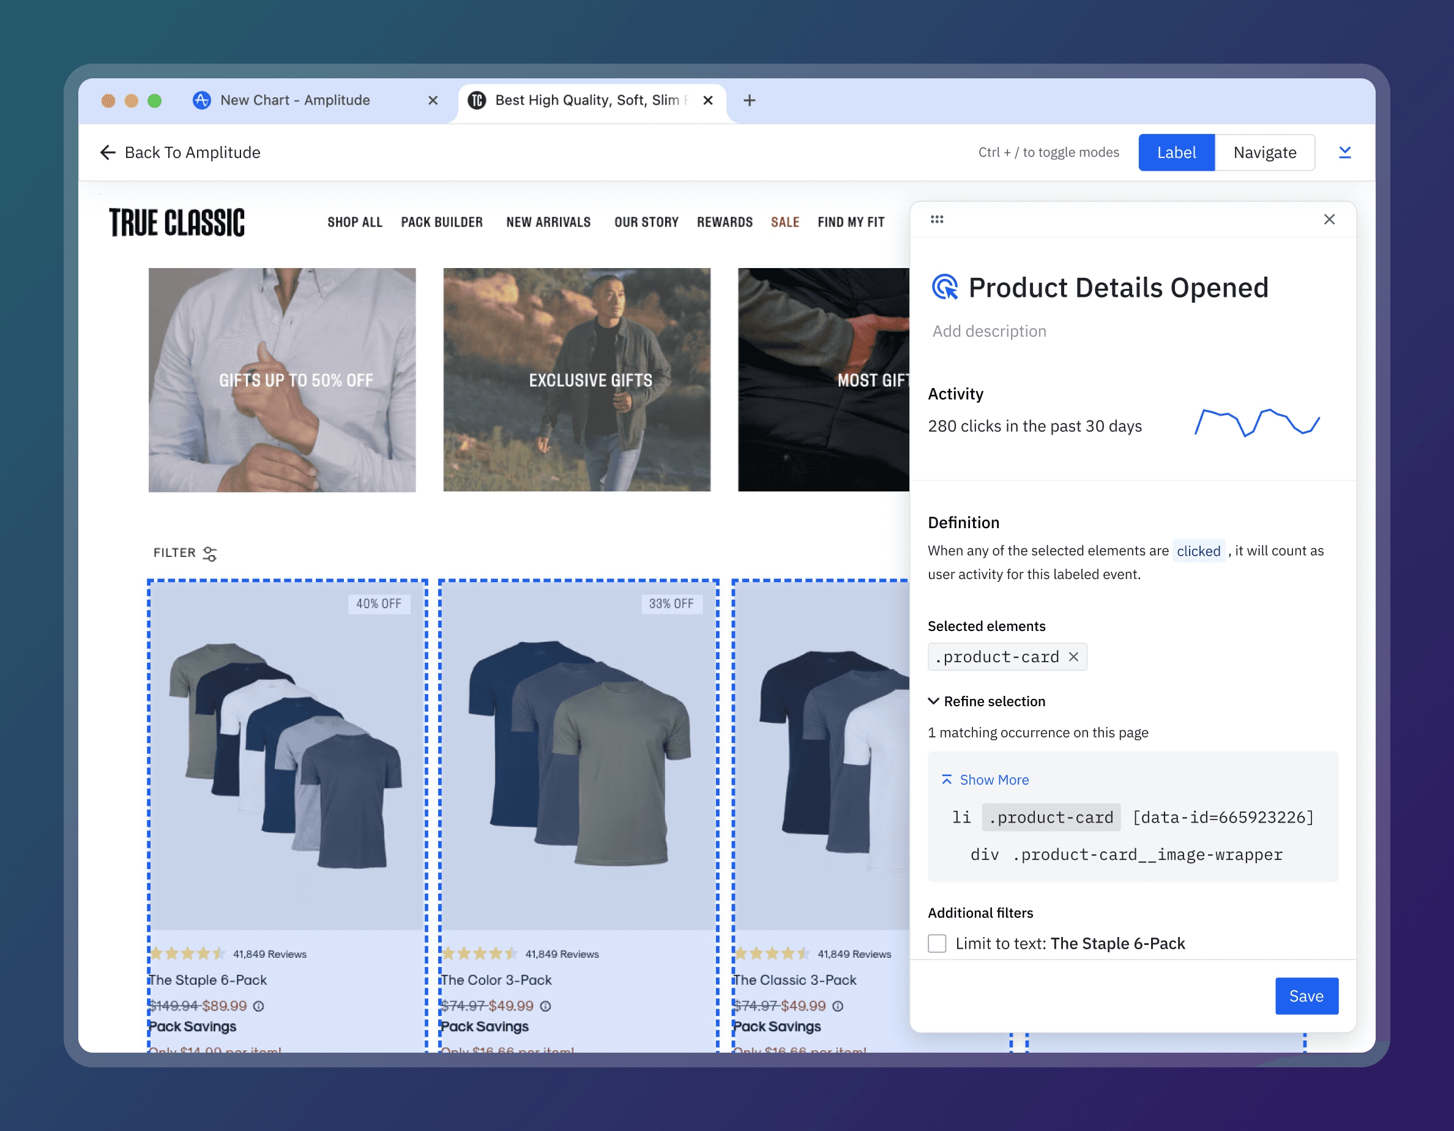Screen dimensions: 1454x1131
Task: Click the cursor icon beside Product Details Opened
Action: point(945,288)
